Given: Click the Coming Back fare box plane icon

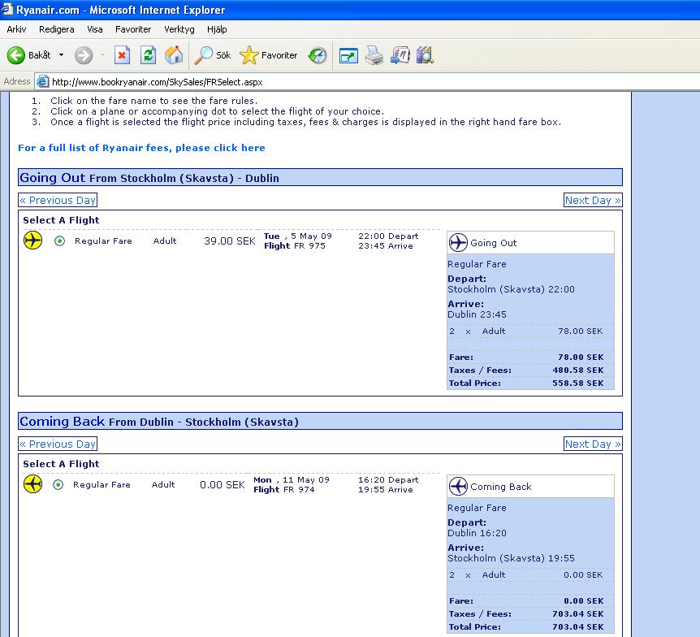Looking at the screenshot, I should point(458,486).
